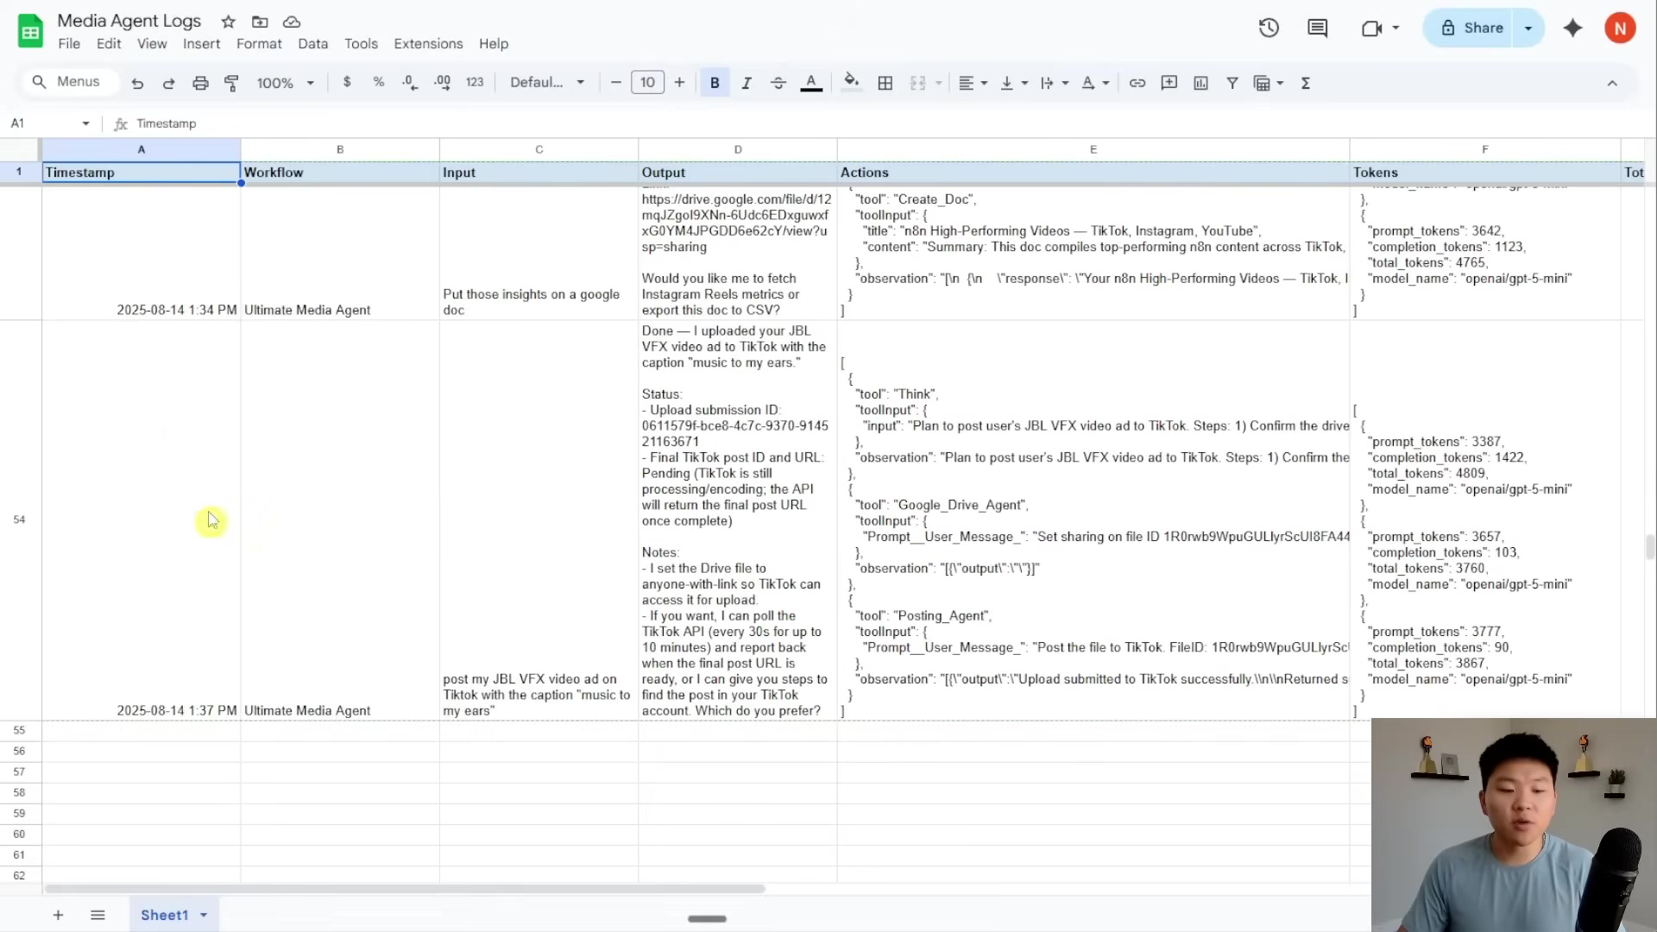Click the create filter icon
The width and height of the screenshot is (1657, 932).
tap(1232, 83)
